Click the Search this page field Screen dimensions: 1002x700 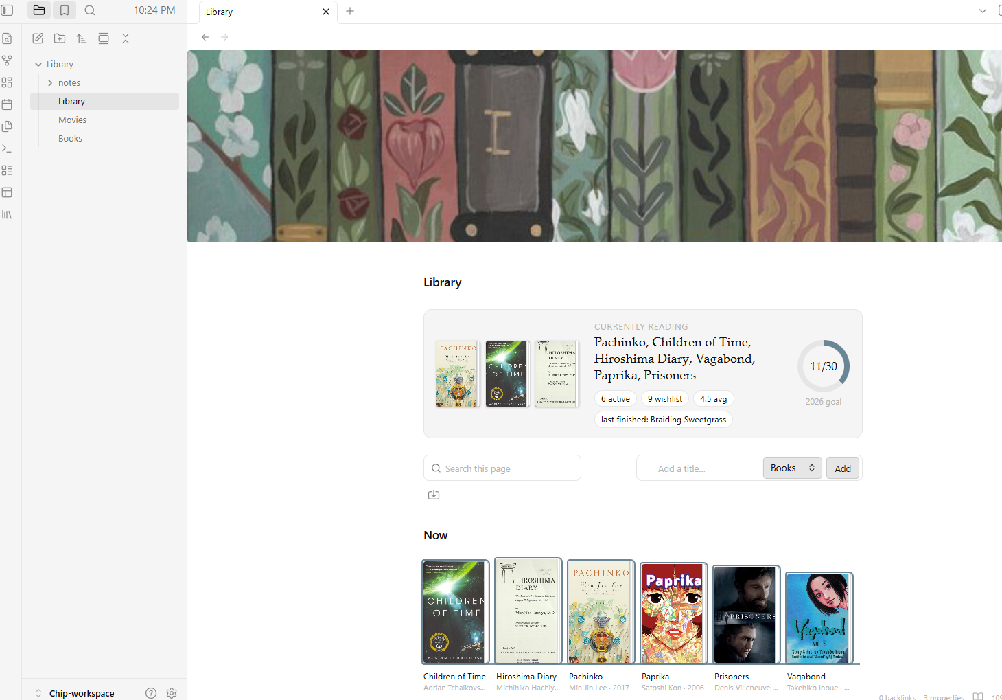pyautogui.click(x=502, y=468)
